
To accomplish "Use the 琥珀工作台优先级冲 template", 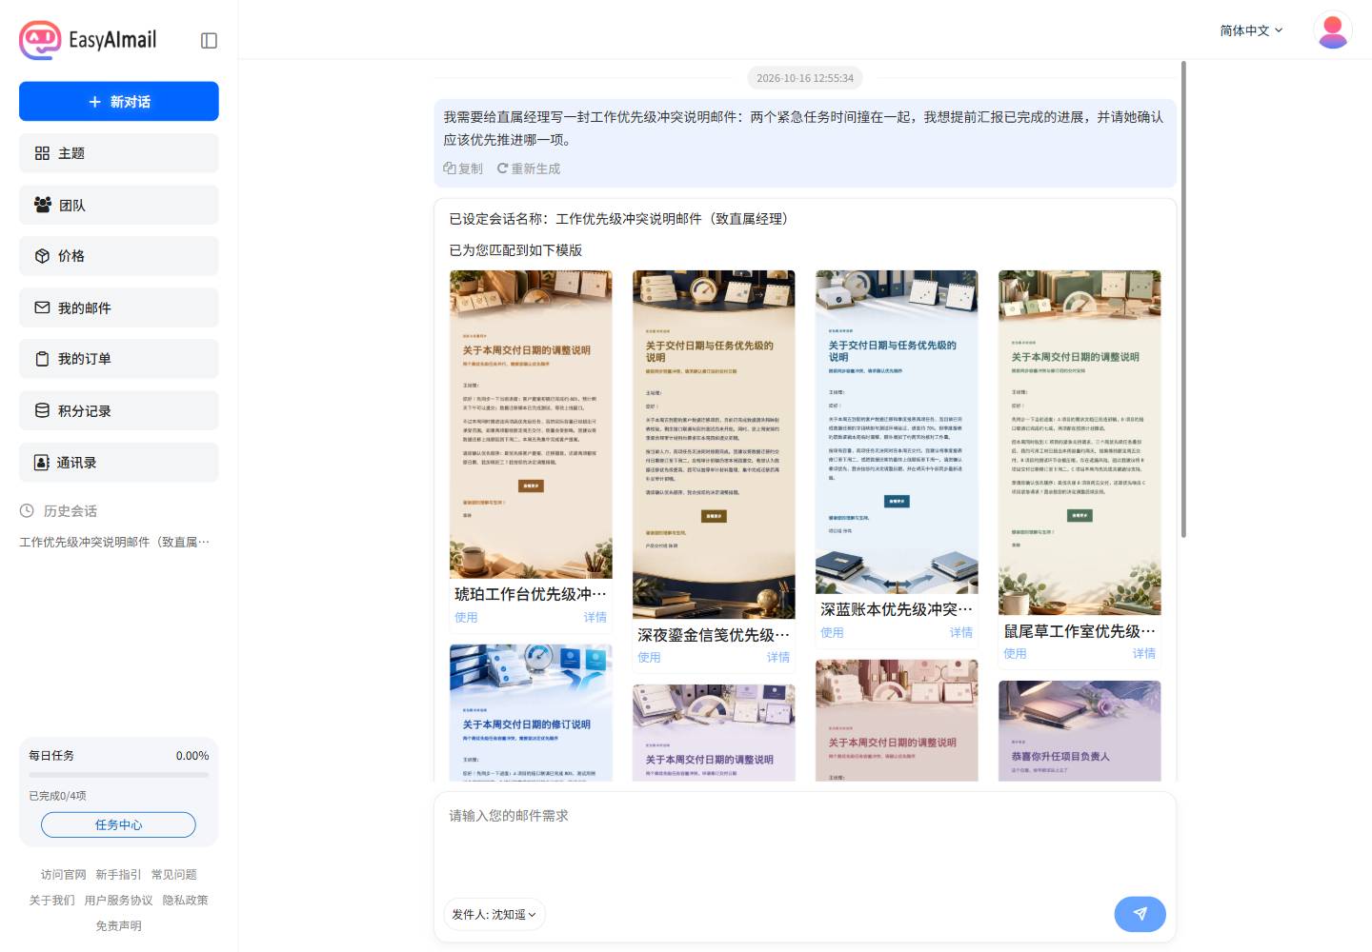I will [x=466, y=617].
